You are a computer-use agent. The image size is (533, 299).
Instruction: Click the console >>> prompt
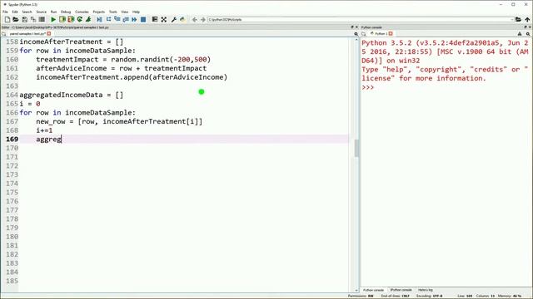point(368,87)
